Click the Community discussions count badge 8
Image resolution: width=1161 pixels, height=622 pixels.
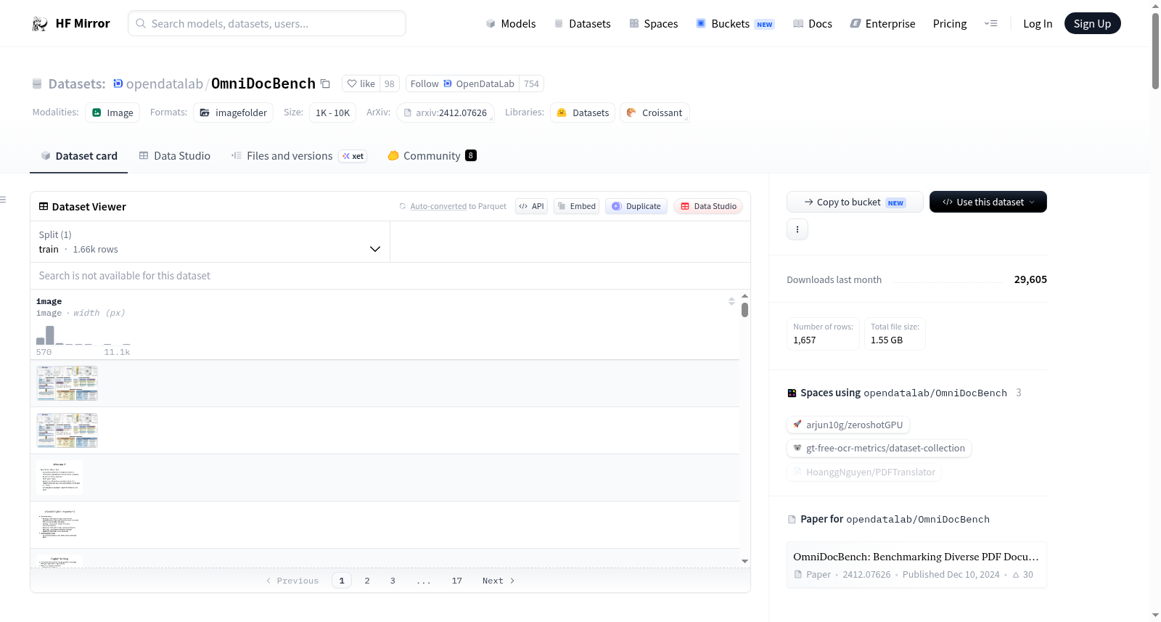click(471, 155)
